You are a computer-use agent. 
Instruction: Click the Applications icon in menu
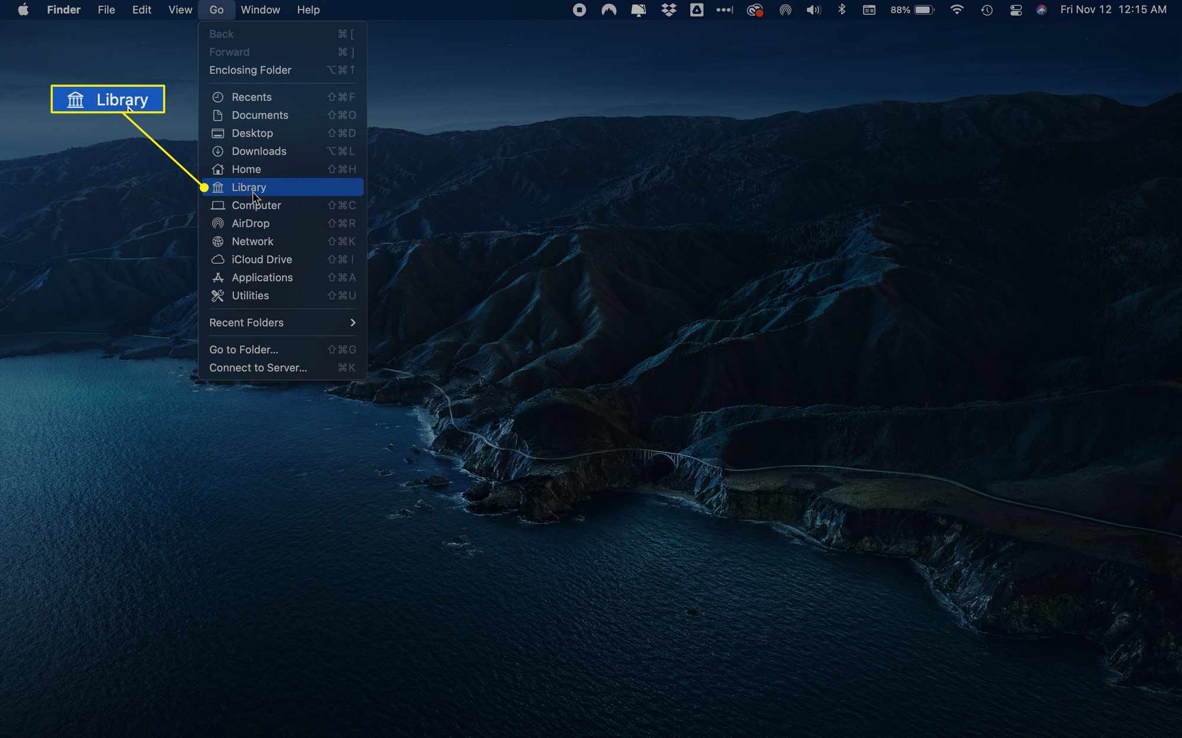(x=217, y=277)
